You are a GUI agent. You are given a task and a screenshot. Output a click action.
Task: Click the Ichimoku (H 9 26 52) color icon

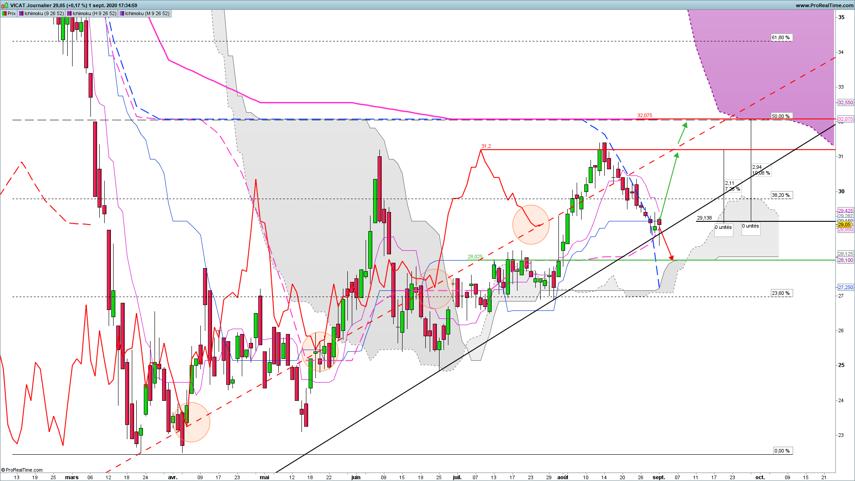coord(69,13)
